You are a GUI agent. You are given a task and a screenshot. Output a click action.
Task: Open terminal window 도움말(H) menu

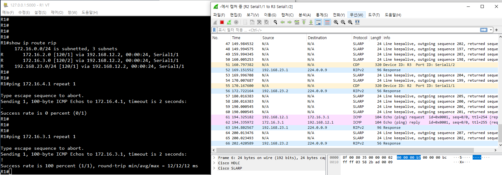tap(90, 12)
